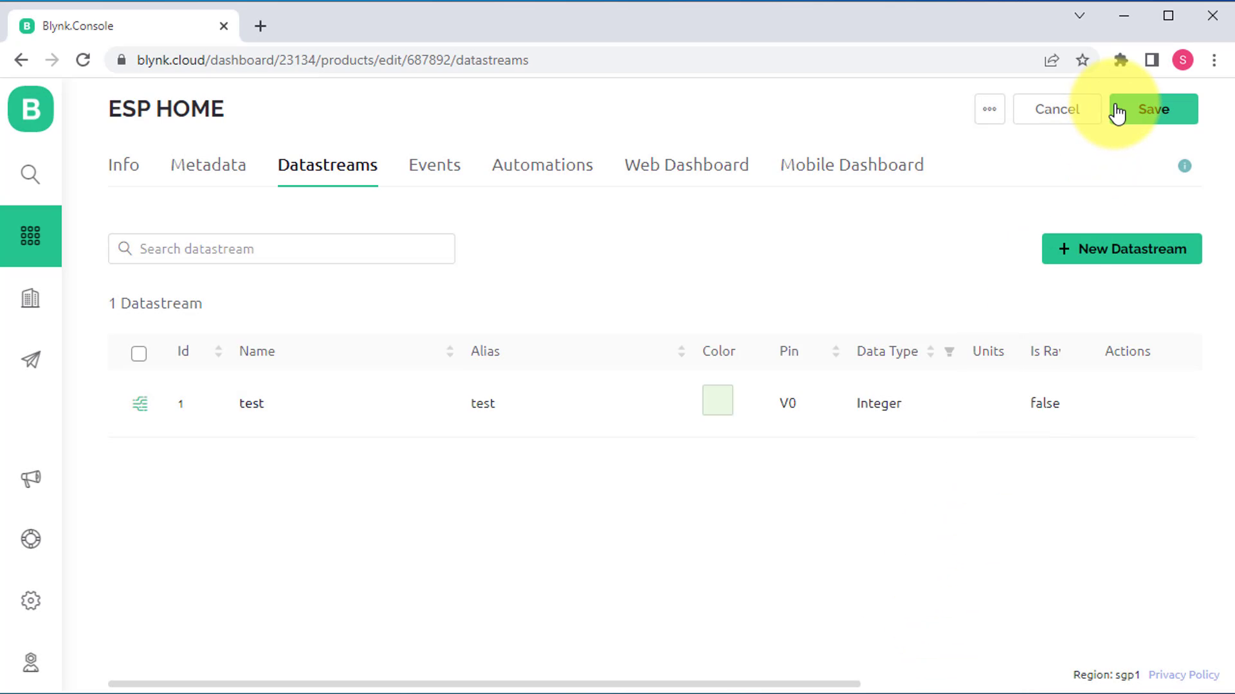The width and height of the screenshot is (1235, 694).
Task: Close the Blynk.Console browser tab
Action: [x=223, y=26]
